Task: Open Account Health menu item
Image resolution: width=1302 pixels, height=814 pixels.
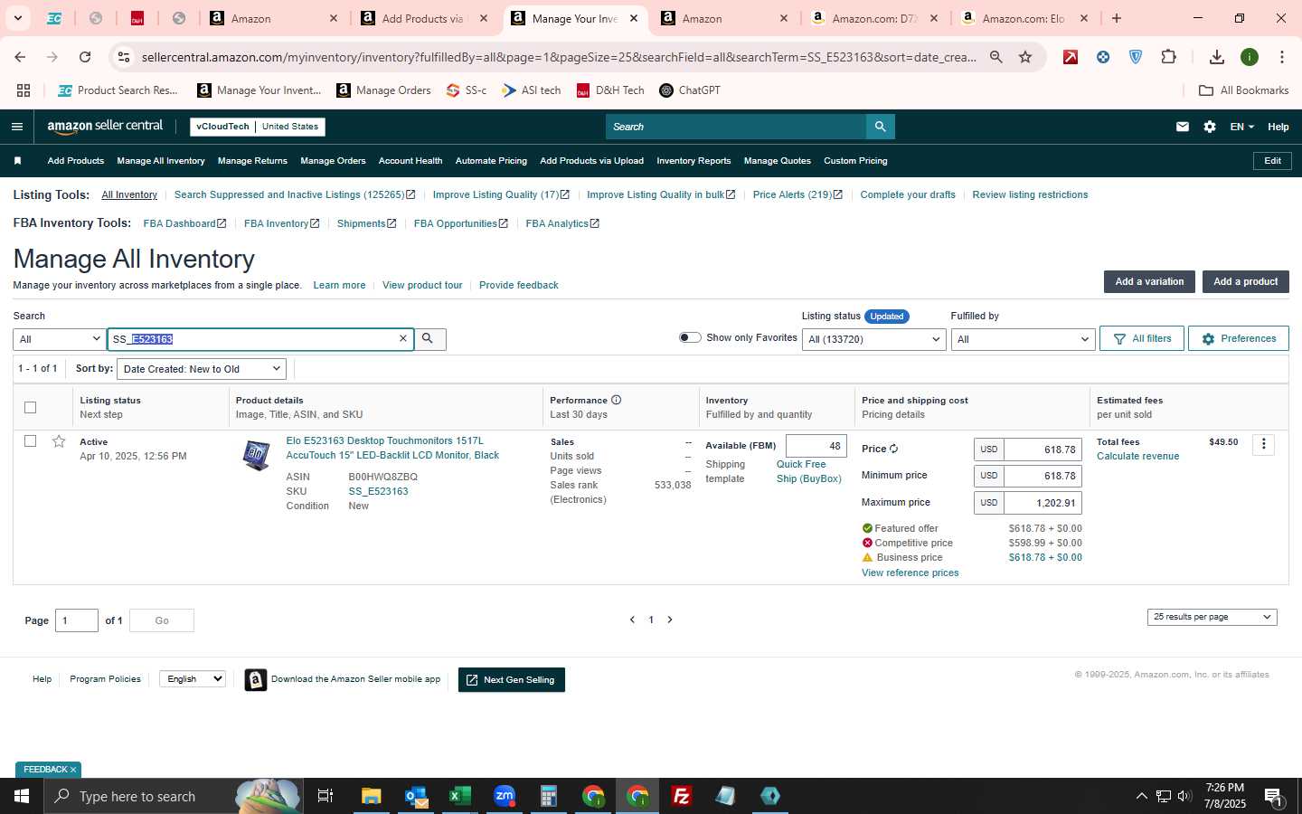Action: point(410,161)
